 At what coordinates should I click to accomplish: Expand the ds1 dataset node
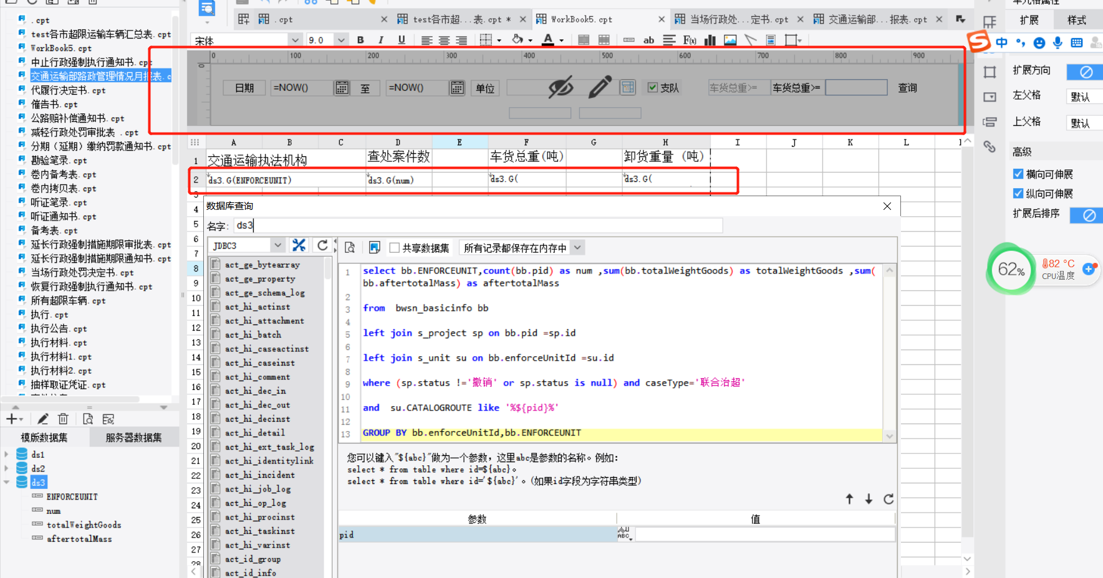tap(6, 455)
